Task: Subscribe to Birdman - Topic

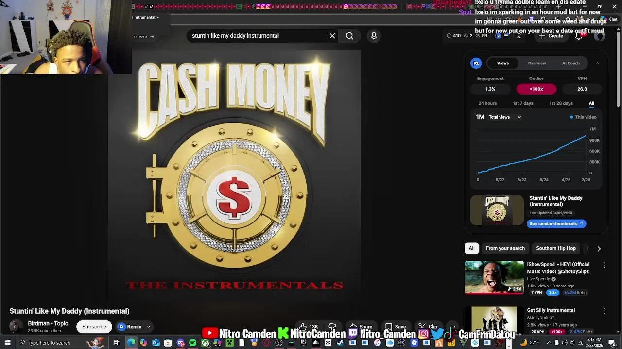Action: click(94, 327)
